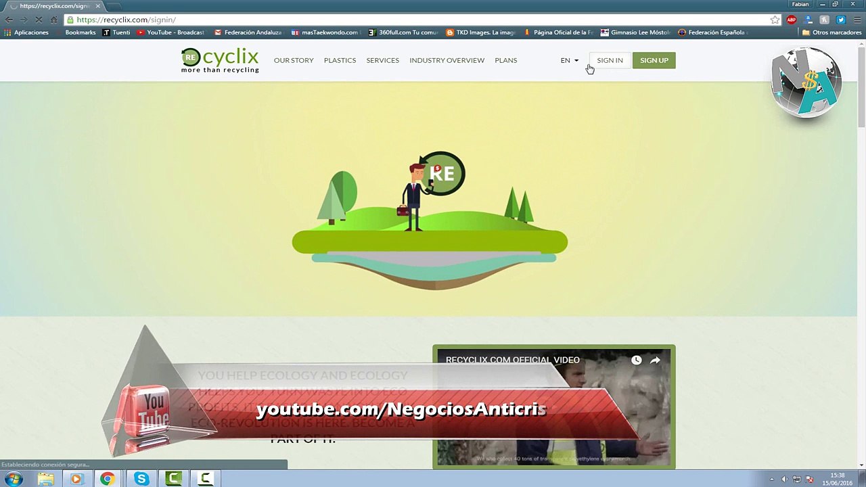Show hidden system tray icons arrow
Image resolution: width=866 pixels, height=487 pixels.
coord(771,480)
